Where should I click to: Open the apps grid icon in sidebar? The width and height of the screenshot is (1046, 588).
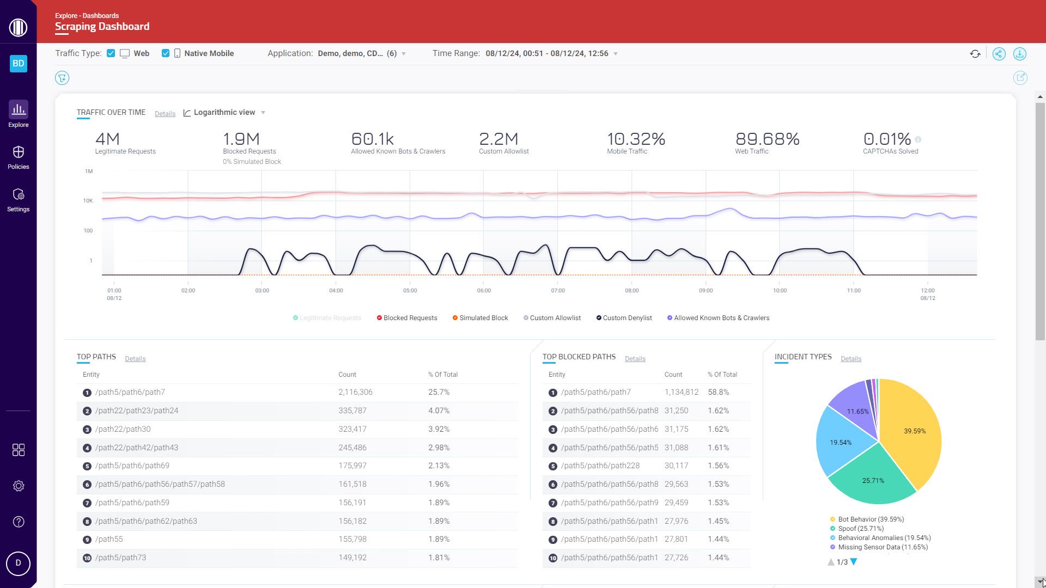coord(18,450)
